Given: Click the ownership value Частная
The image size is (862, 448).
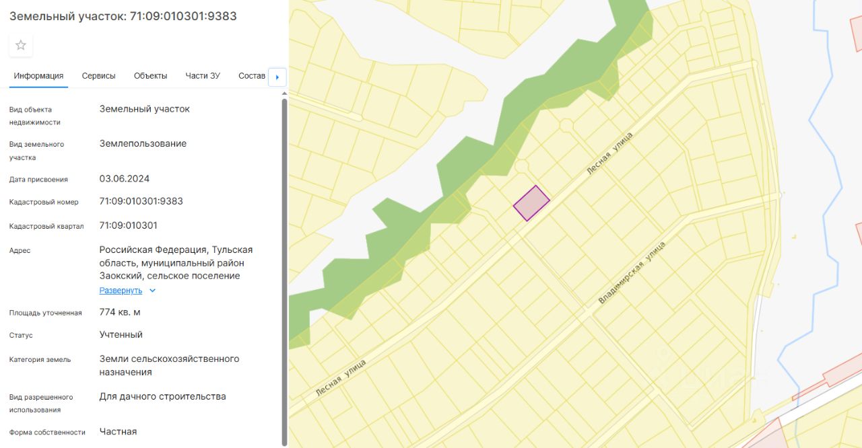Looking at the screenshot, I should point(118,431).
